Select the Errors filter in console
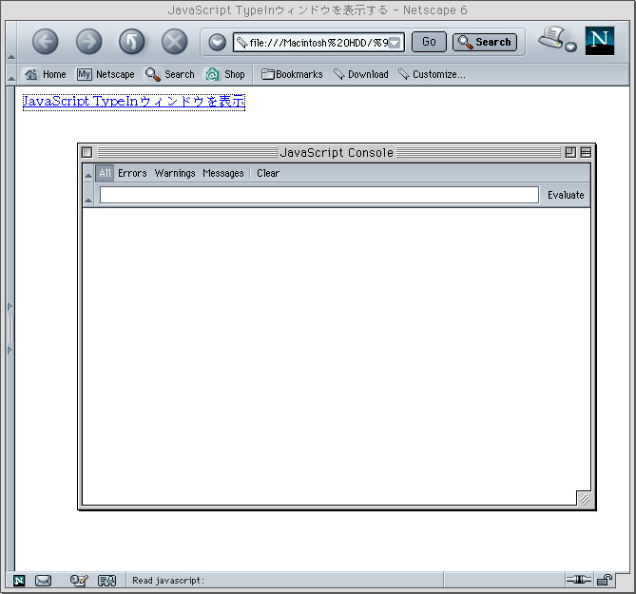 tap(132, 173)
